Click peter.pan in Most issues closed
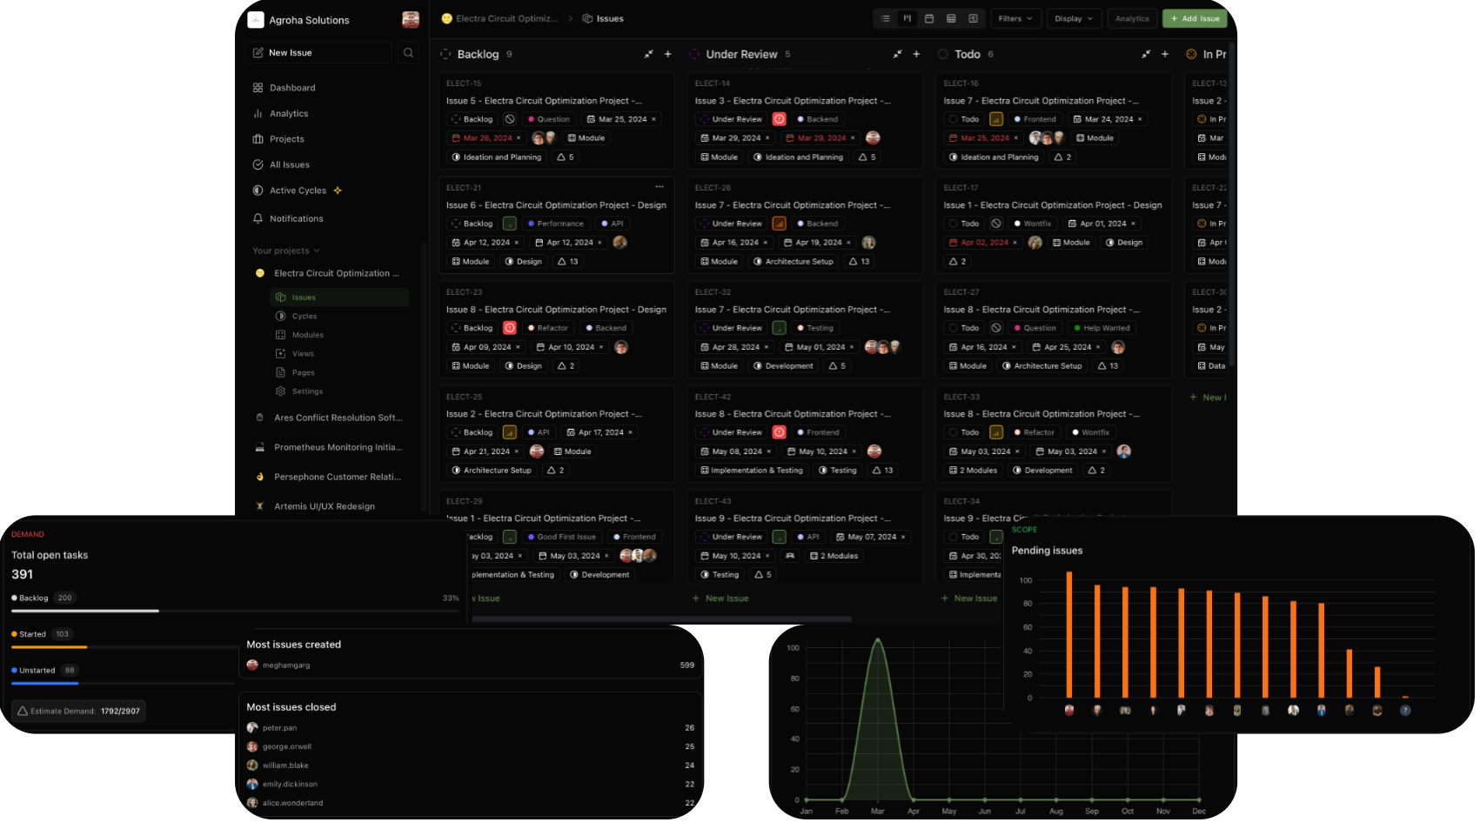1480x829 pixels. pyautogui.click(x=279, y=728)
